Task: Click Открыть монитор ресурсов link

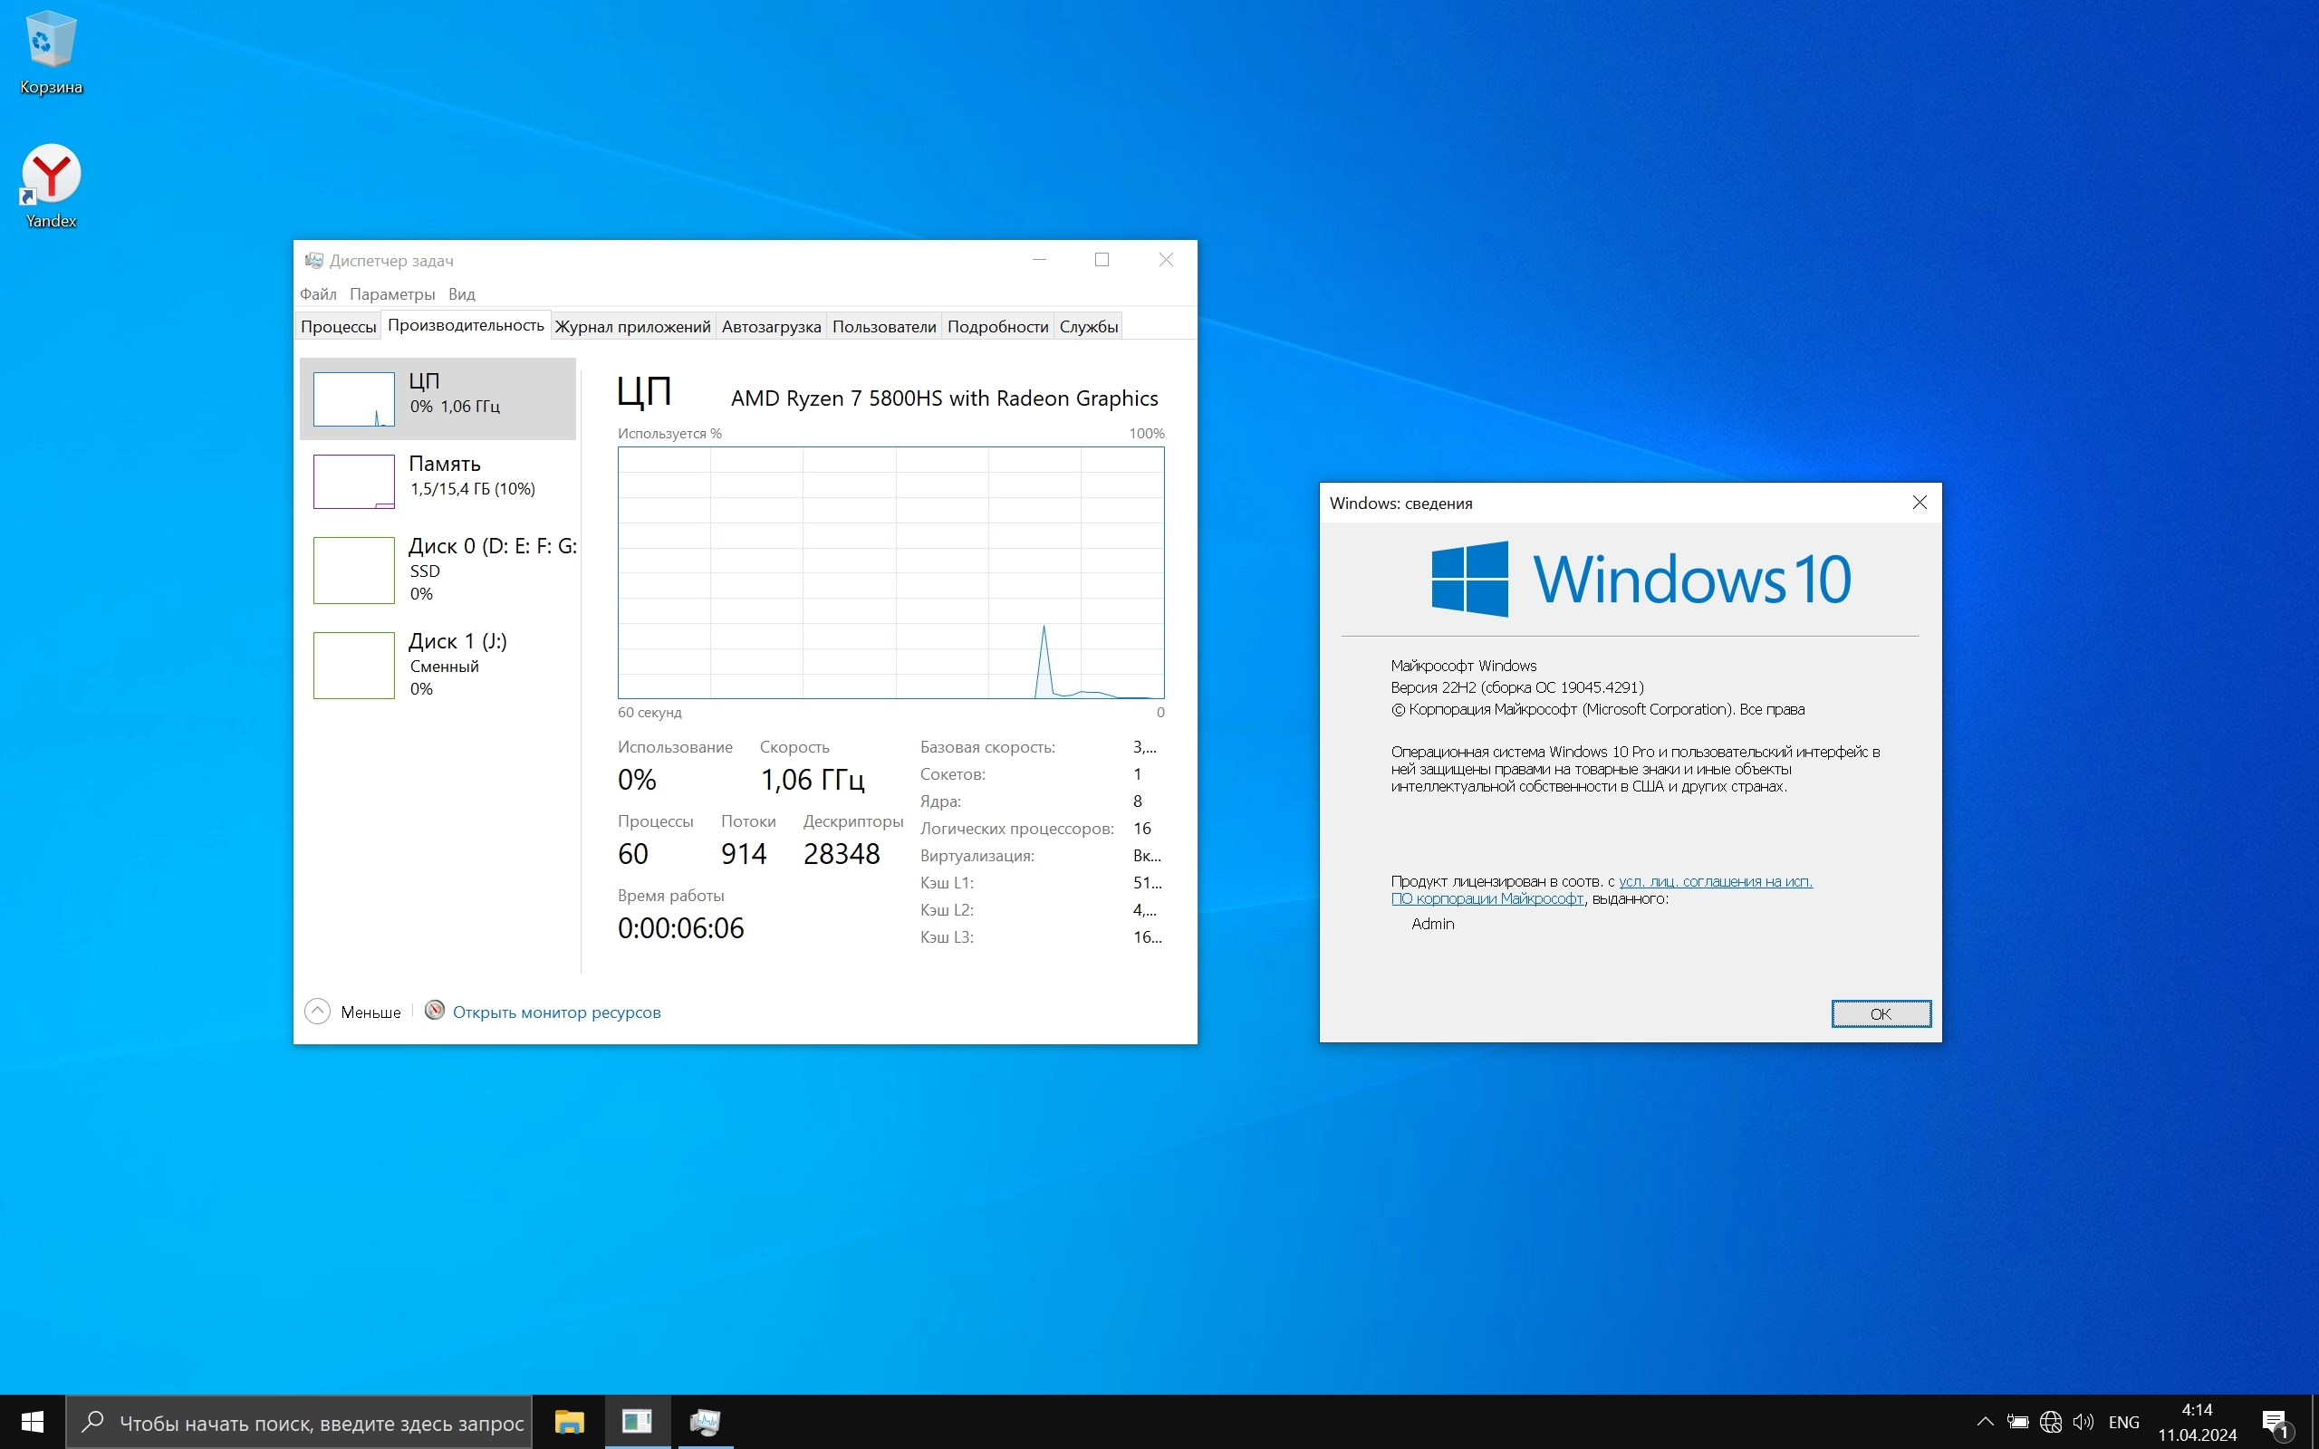Action: pos(556,1012)
